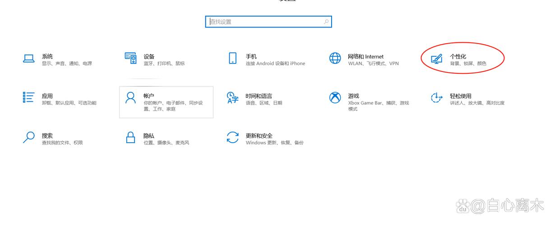Viewport: 555px width, 225px height.
Task: Open 系统 settings title
Action: pyautogui.click(x=47, y=56)
